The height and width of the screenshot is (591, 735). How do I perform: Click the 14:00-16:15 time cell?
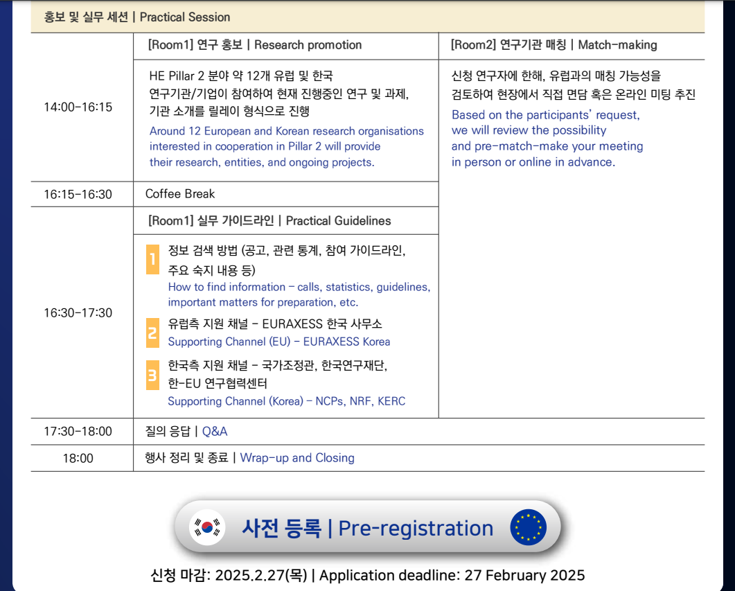[x=78, y=107]
